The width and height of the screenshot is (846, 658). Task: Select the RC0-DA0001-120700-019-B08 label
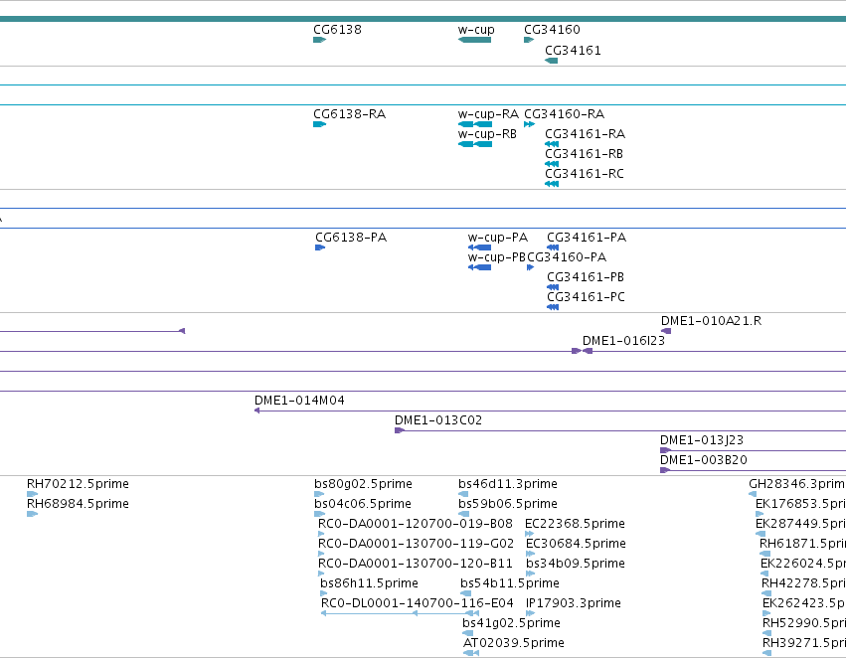click(416, 524)
